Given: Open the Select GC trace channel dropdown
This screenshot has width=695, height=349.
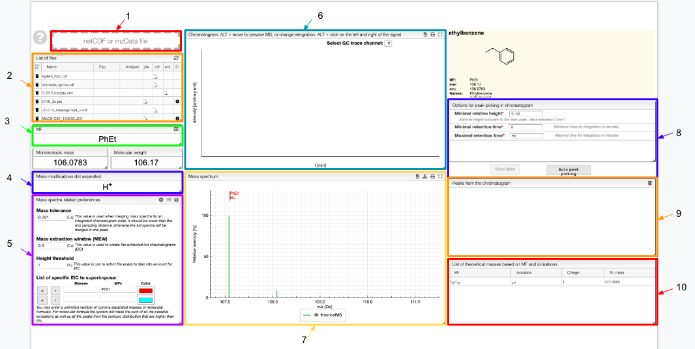Looking at the screenshot, I should pos(389,44).
